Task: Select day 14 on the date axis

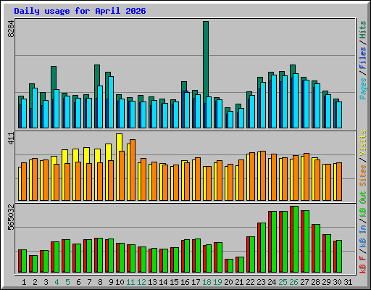Action: tap(163, 282)
